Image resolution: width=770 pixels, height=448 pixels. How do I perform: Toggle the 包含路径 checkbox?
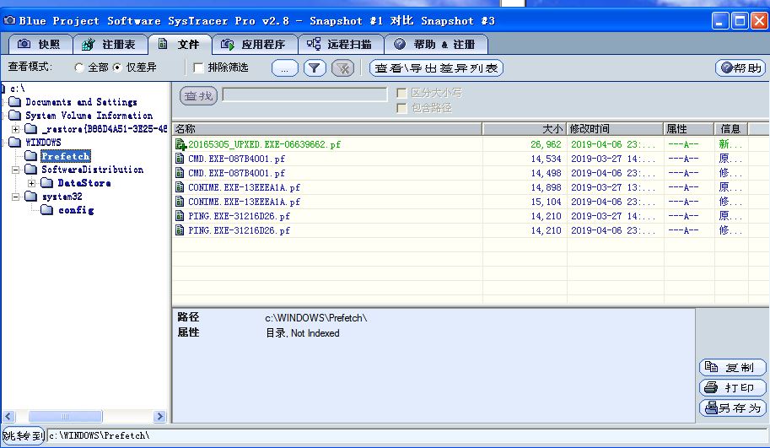[401, 108]
